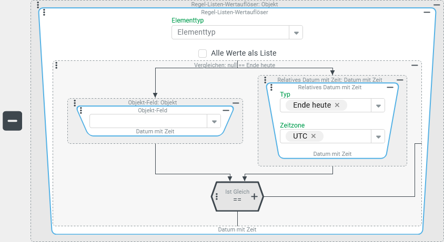Open the Objekt-Feld dropdown arrow

[214, 121]
